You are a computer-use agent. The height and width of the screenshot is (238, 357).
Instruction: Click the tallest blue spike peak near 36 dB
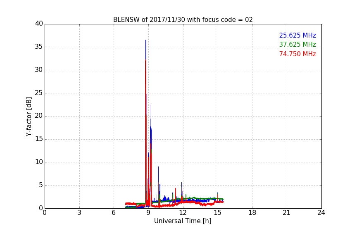point(145,40)
